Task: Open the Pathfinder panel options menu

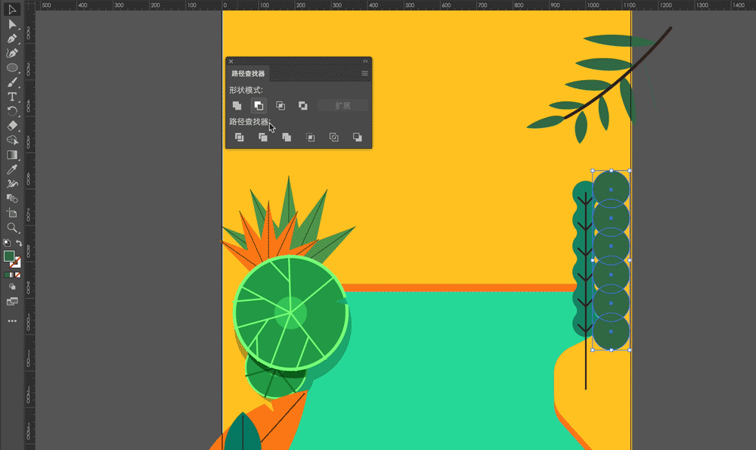Action: click(365, 73)
